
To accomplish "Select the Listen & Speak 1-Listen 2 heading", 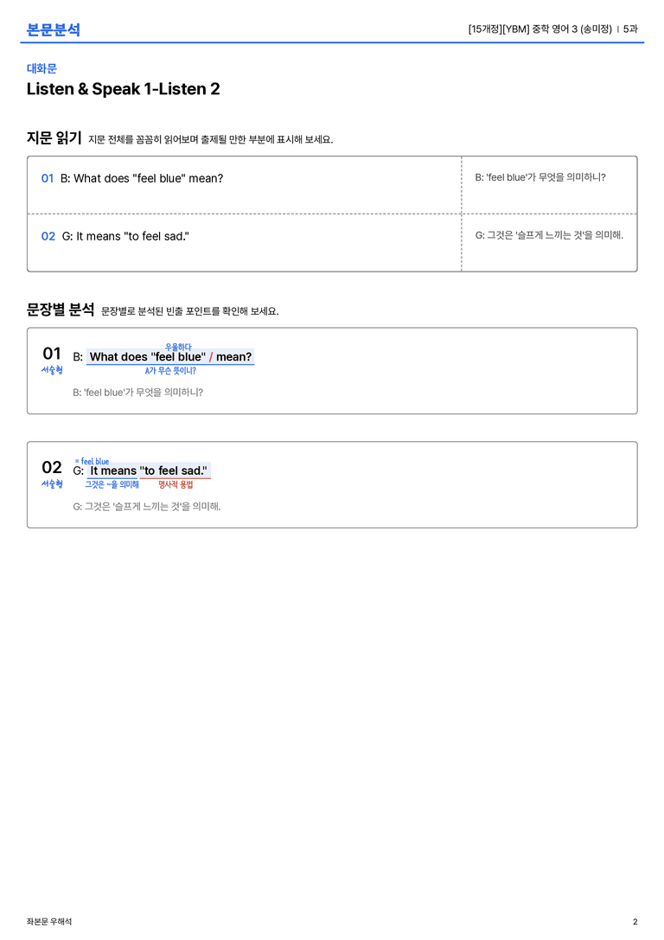I will [x=123, y=89].
